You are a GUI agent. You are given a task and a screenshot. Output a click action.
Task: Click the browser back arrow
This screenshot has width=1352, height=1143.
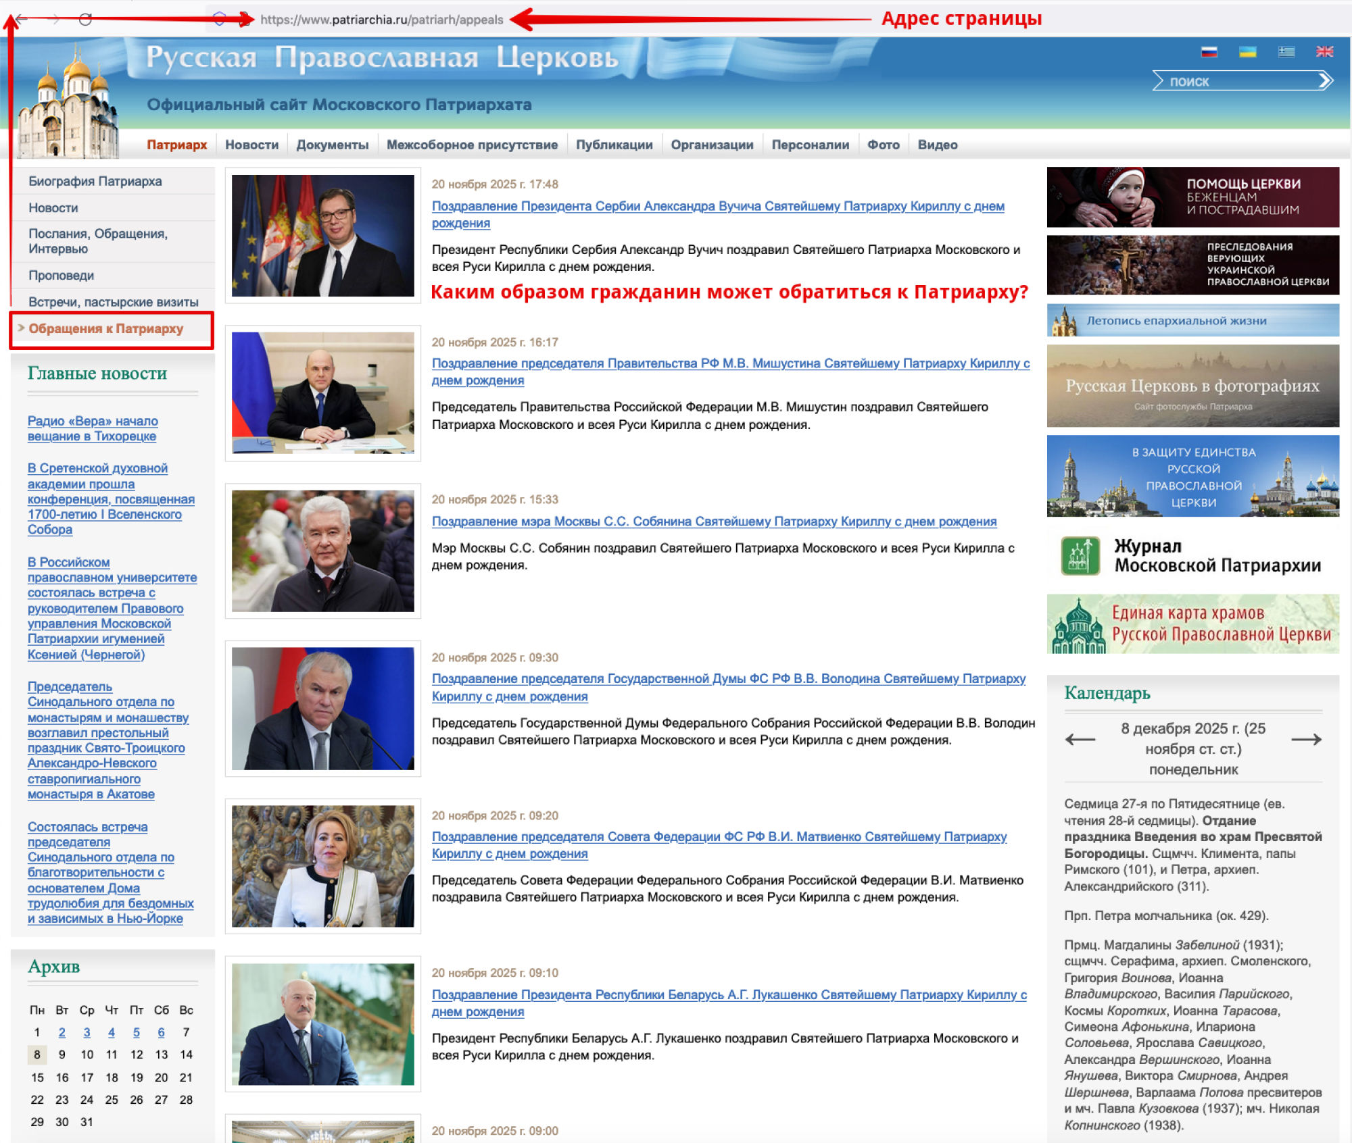(x=22, y=20)
